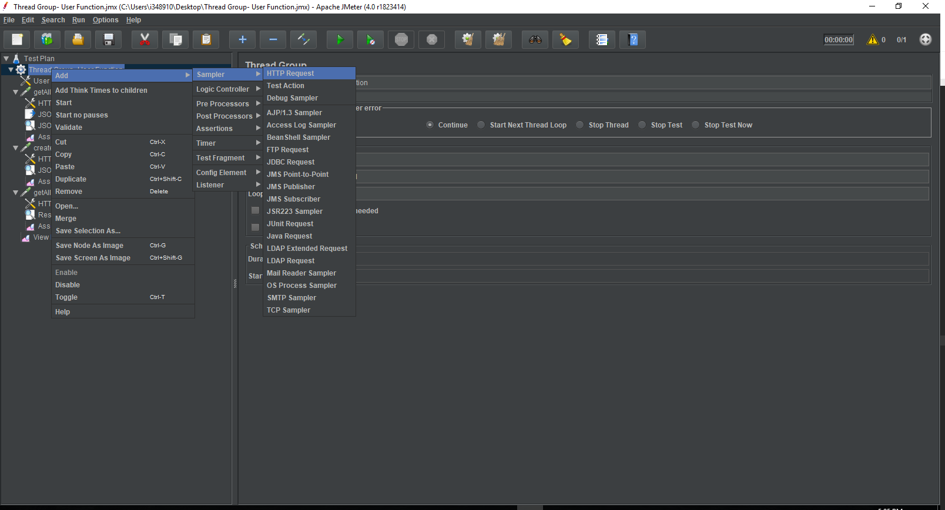Click the New test plan toolbar icon
The width and height of the screenshot is (945, 510).
[x=17, y=39]
